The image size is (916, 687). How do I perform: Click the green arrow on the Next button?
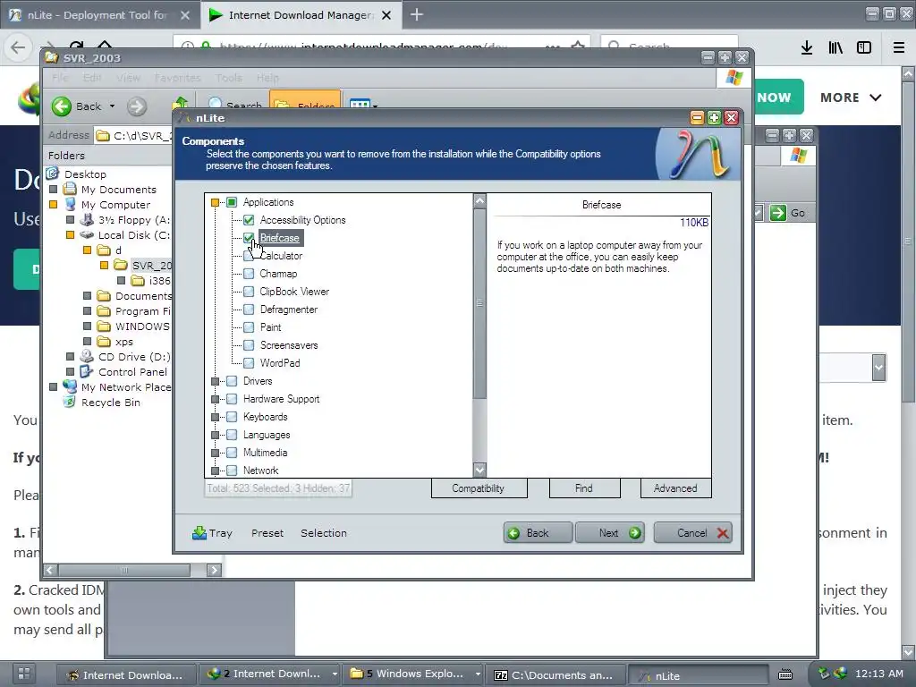click(x=634, y=533)
